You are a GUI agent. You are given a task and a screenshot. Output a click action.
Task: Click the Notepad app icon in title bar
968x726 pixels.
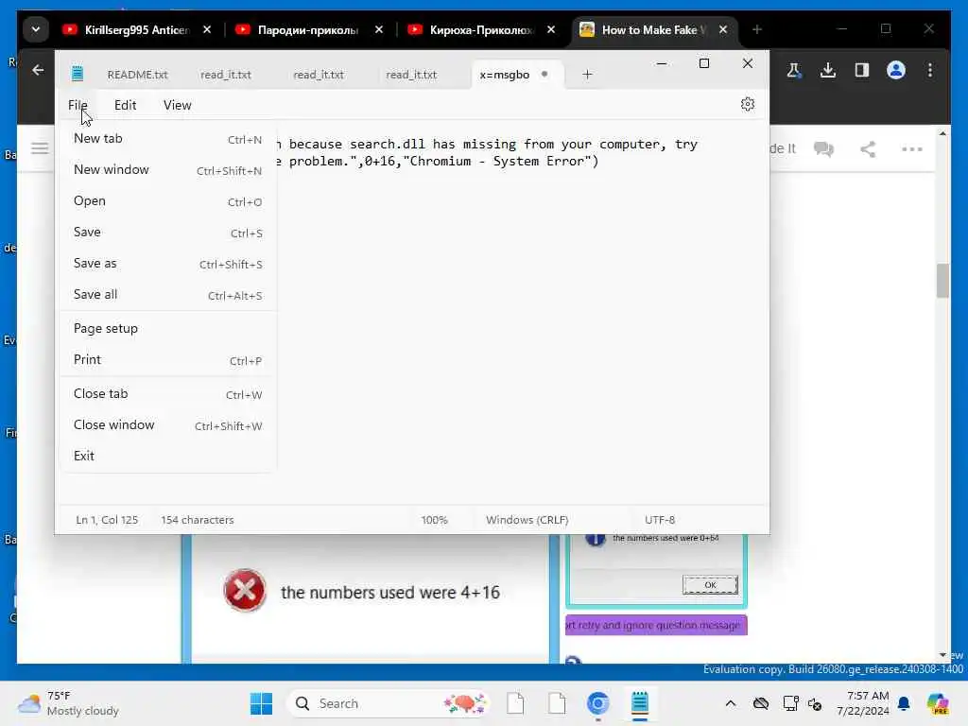pos(78,74)
